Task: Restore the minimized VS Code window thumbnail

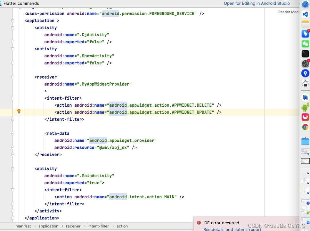Action: point(305,152)
